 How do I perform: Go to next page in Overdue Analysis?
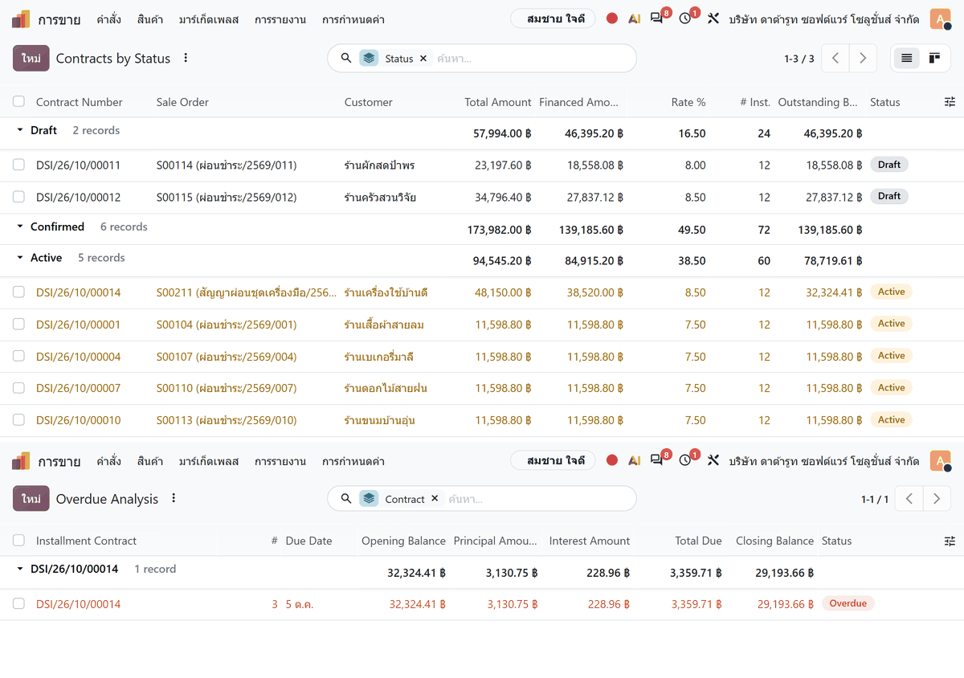point(937,499)
